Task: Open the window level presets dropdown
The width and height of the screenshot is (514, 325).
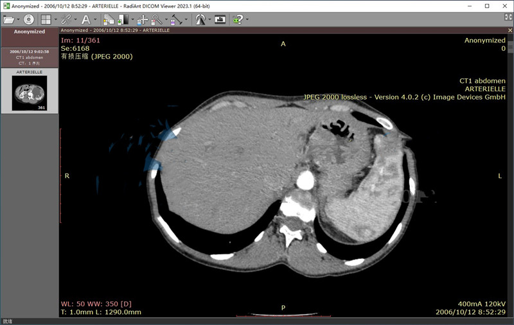Action: 133,20
